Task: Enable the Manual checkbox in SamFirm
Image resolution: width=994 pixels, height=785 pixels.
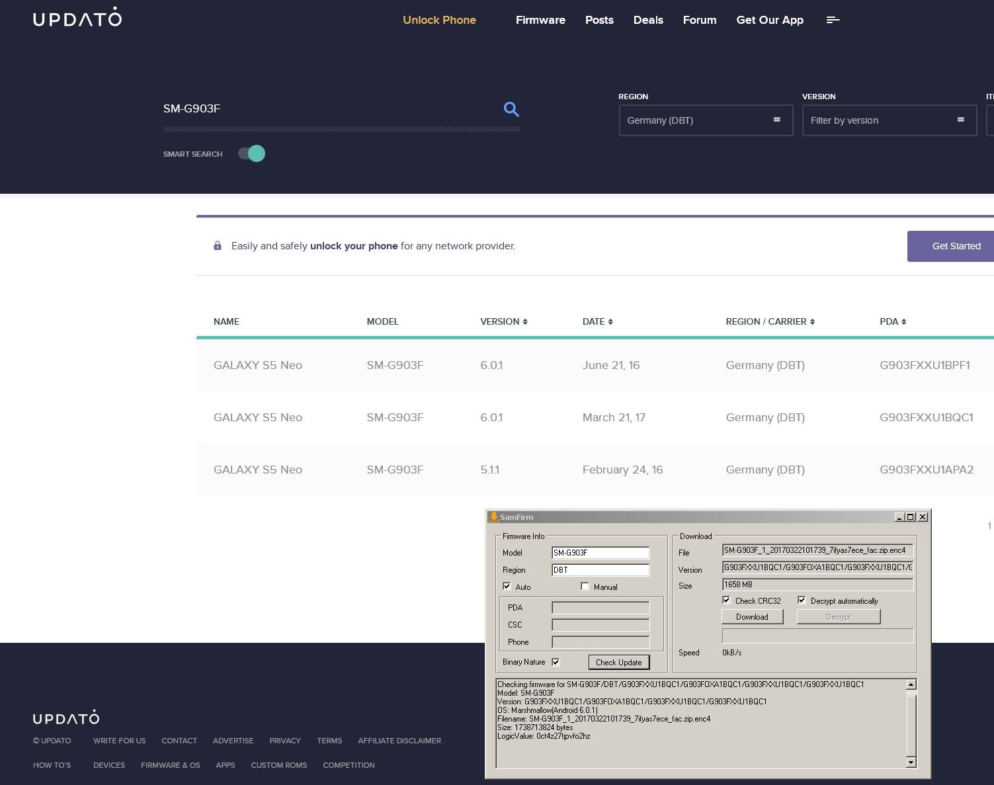Action: pyautogui.click(x=585, y=587)
